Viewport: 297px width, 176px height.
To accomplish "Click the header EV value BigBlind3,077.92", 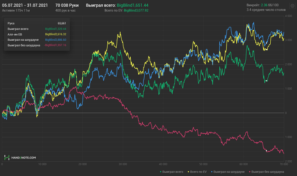I will pyautogui.click(x=136, y=11).
